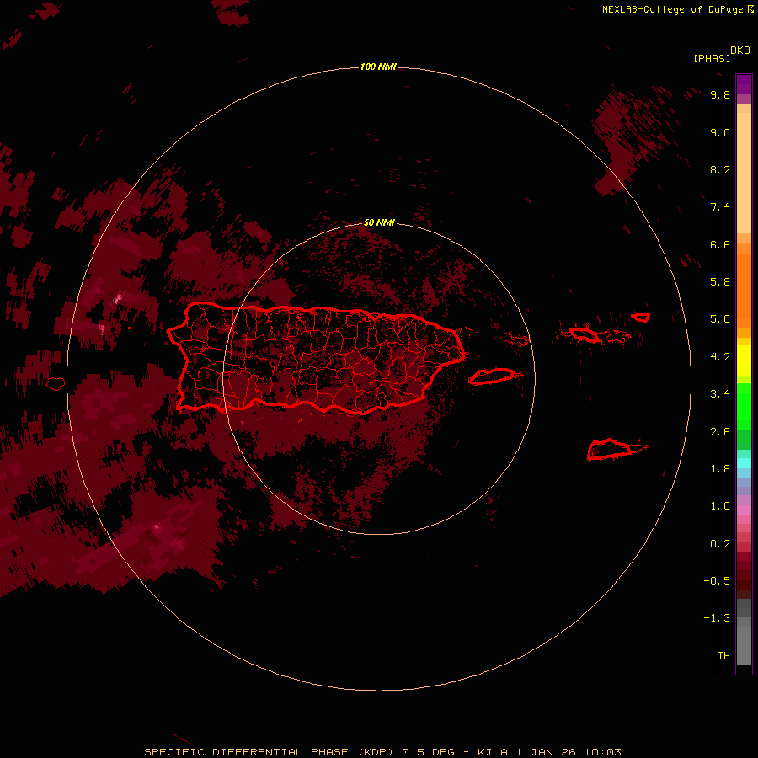758x758 pixels.
Task: Pick the pink legend band near 1.0
Action: point(744,510)
